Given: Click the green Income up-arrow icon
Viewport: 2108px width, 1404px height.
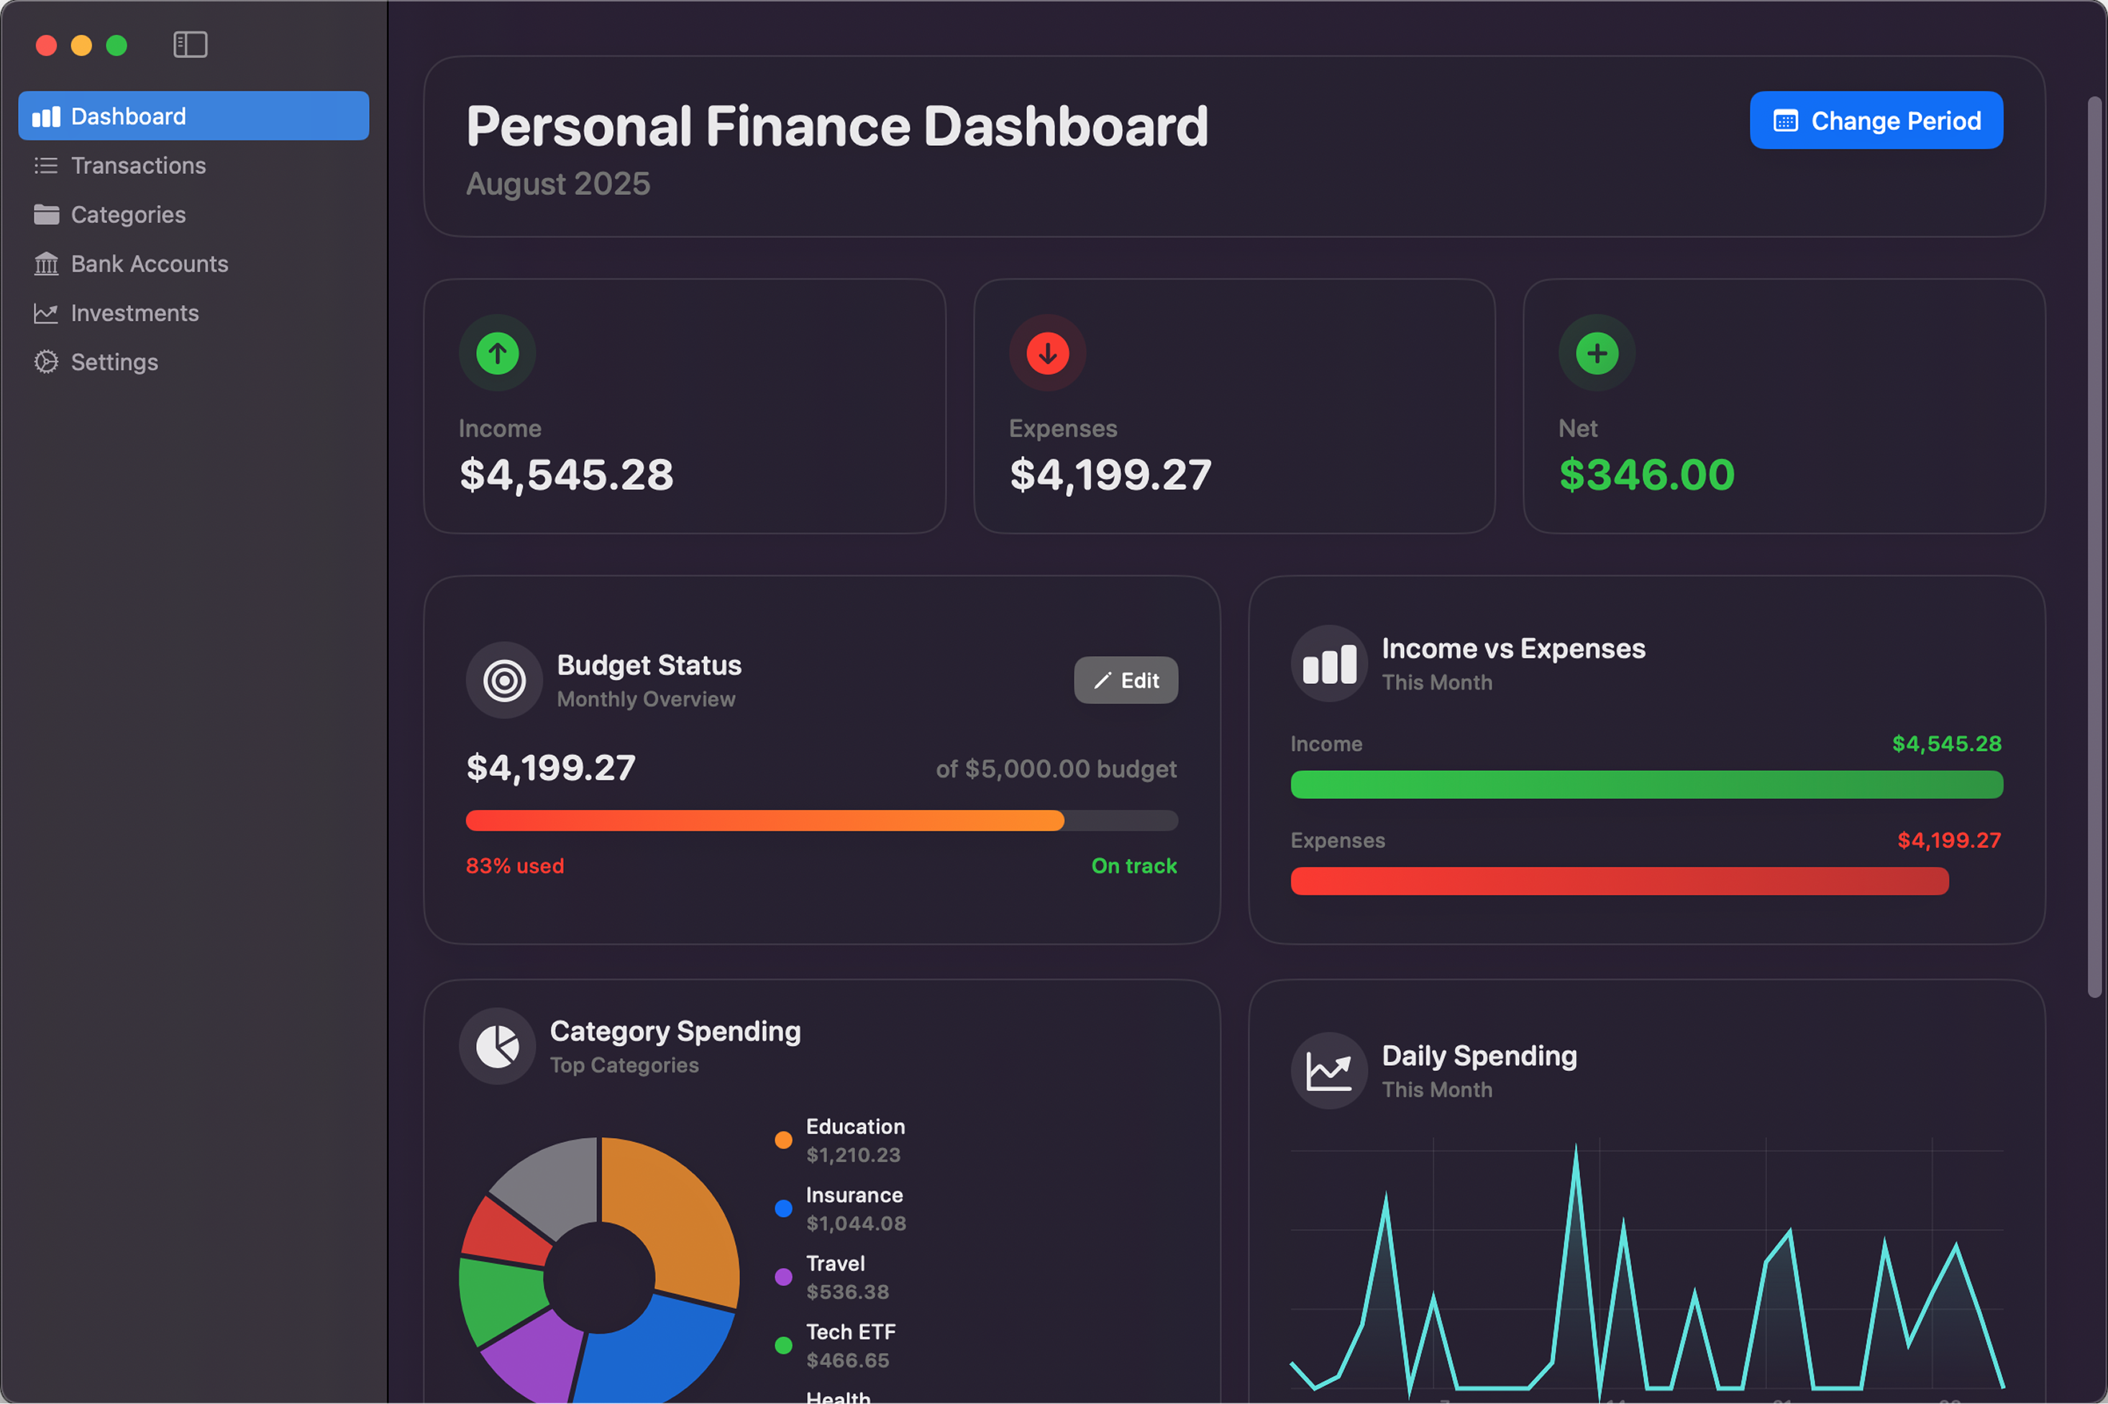Looking at the screenshot, I should [498, 352].
